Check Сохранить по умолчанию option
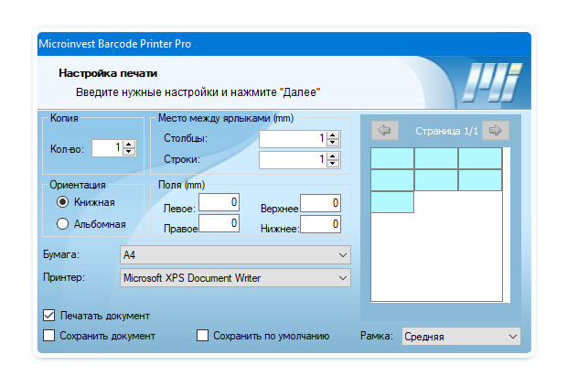This screenshot has height=387, width=567. point(203,336)
